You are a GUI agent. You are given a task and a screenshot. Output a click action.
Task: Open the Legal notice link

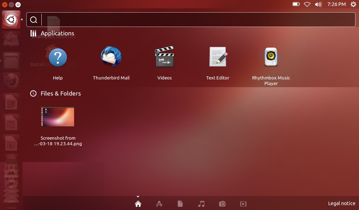[341, 203]
